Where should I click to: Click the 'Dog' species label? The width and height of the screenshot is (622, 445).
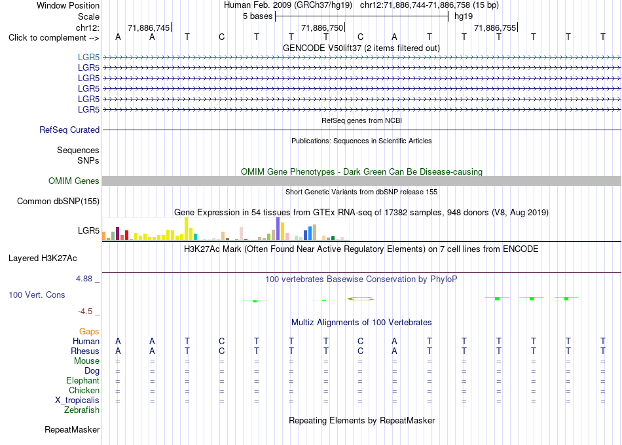[92, 371]
